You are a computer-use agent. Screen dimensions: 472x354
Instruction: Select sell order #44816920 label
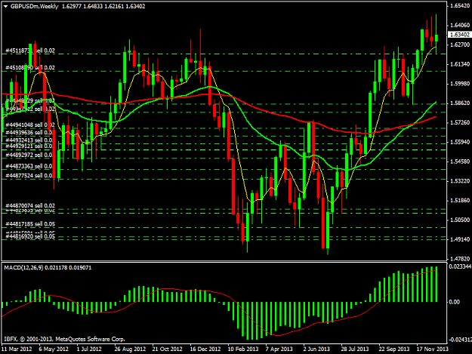30,237
